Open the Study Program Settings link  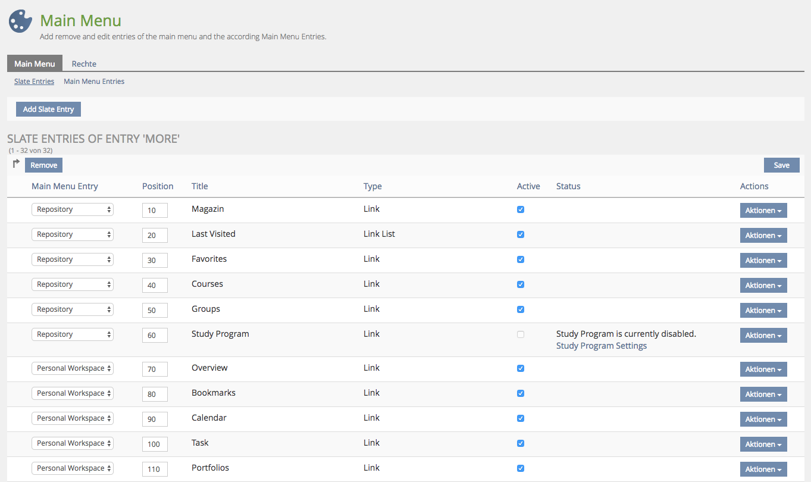tap(601, 346)
